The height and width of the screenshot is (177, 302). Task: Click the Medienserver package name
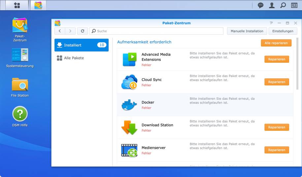(153, 148)
